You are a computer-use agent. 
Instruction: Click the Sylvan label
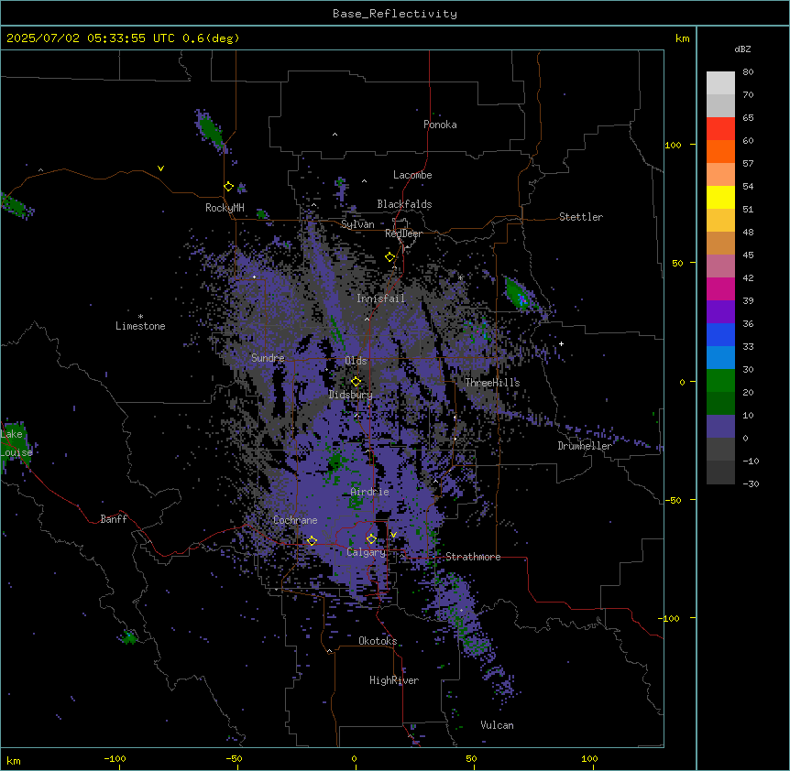tap(357, 224)
